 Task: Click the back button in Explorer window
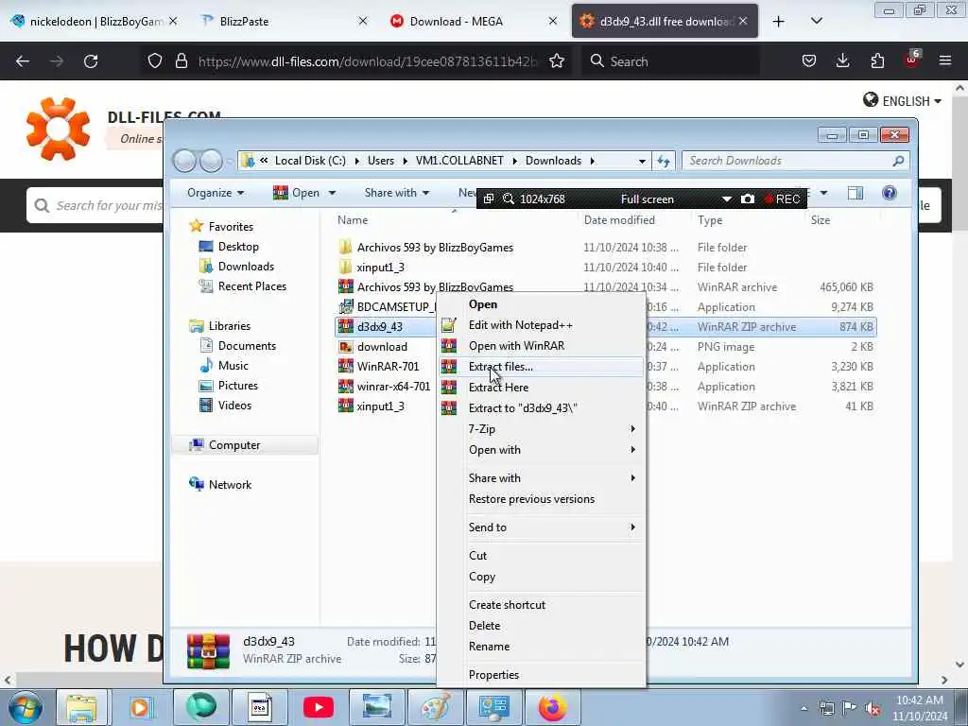coord(184,161)
